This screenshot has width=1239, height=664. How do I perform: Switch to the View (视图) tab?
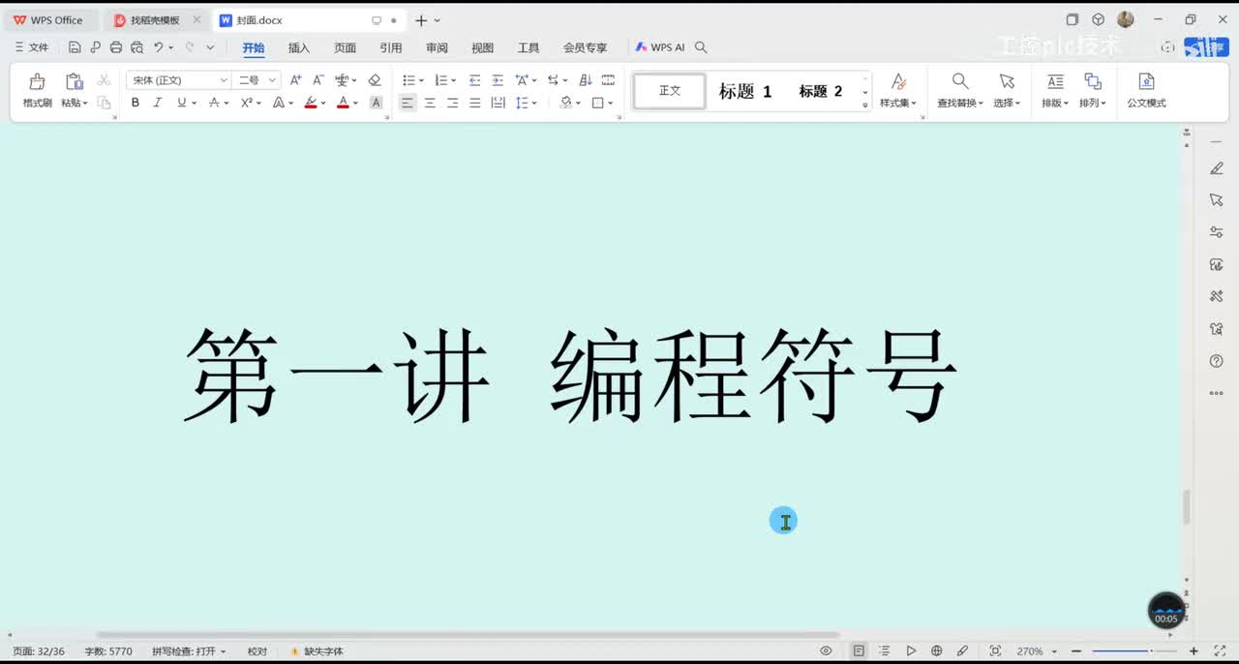pyautogui.click(x=482, y=47)
